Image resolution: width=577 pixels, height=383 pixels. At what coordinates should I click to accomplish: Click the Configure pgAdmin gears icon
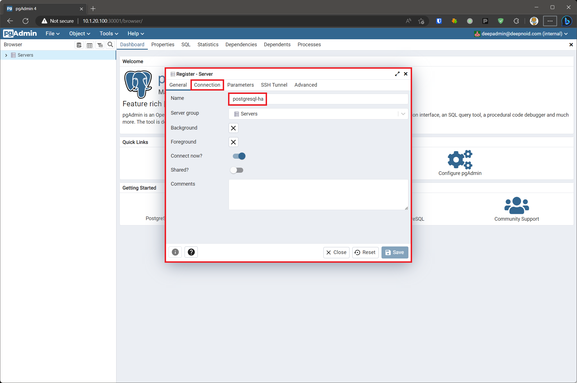(x=460, y=160)
